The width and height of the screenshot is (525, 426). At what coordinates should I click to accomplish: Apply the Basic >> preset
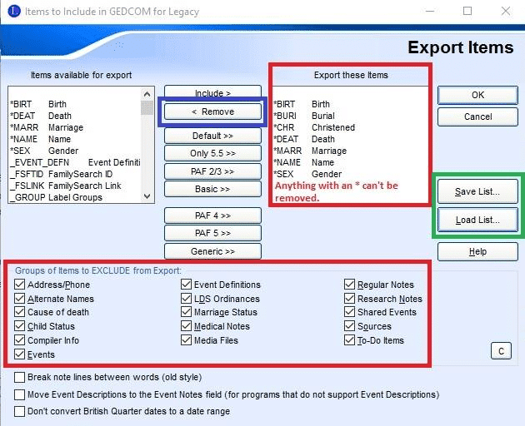pyautogui.click(x=212, y=189)
